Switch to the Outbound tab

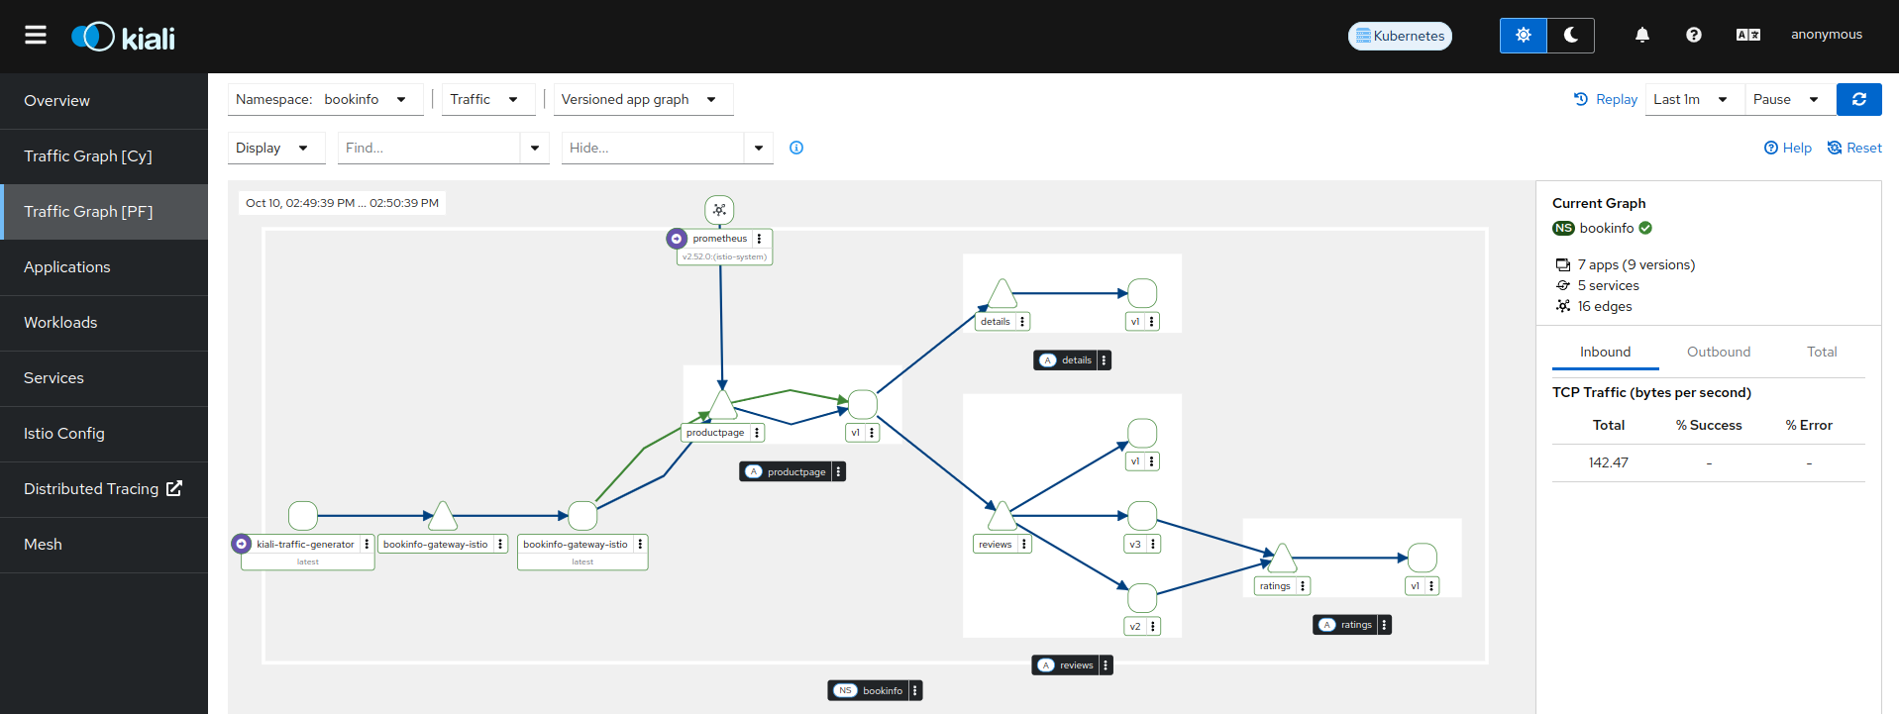coord(1718,352)
